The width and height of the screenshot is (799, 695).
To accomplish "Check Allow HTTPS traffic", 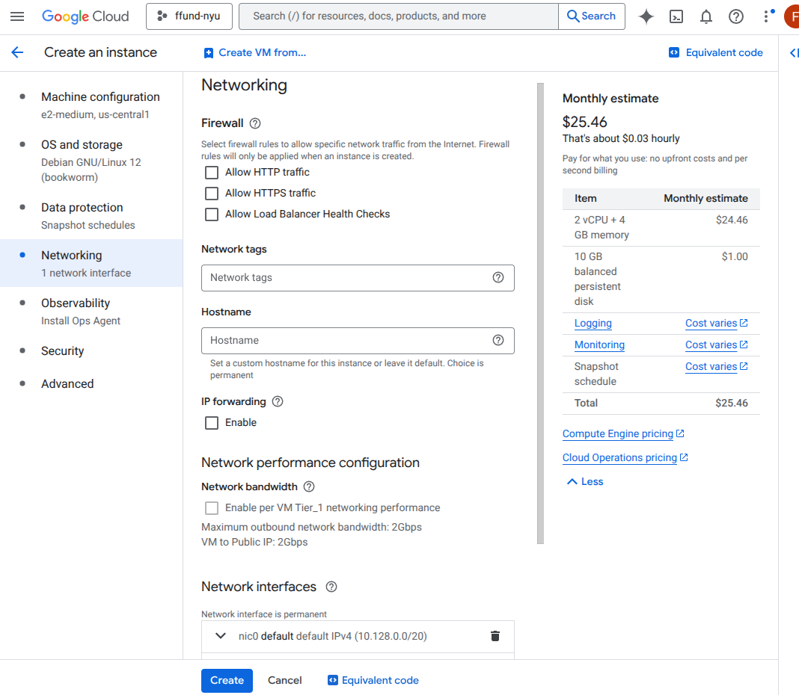I will pos(212,194).
